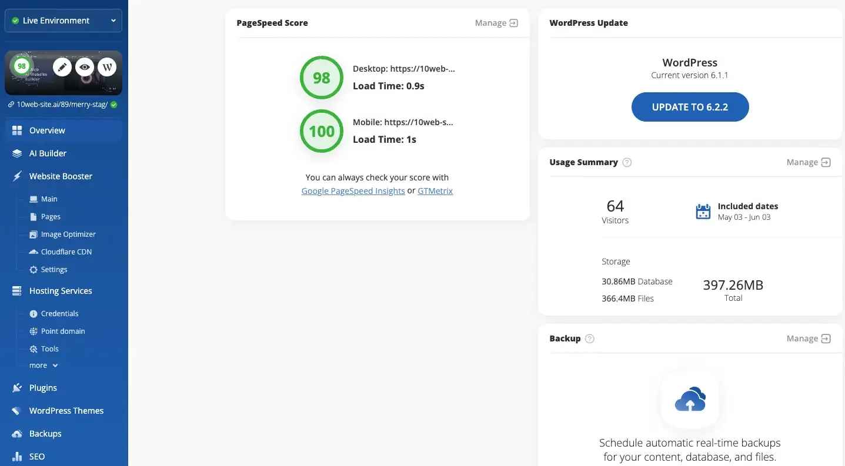
Task: Select Main under Website Booster
Action: (49, 199)
